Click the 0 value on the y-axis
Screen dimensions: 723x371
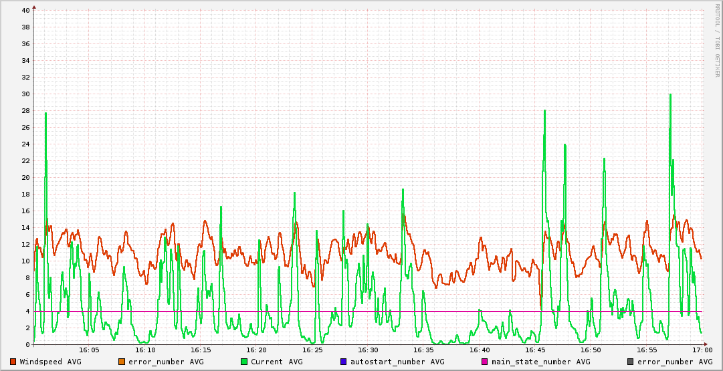coord(28,344)
